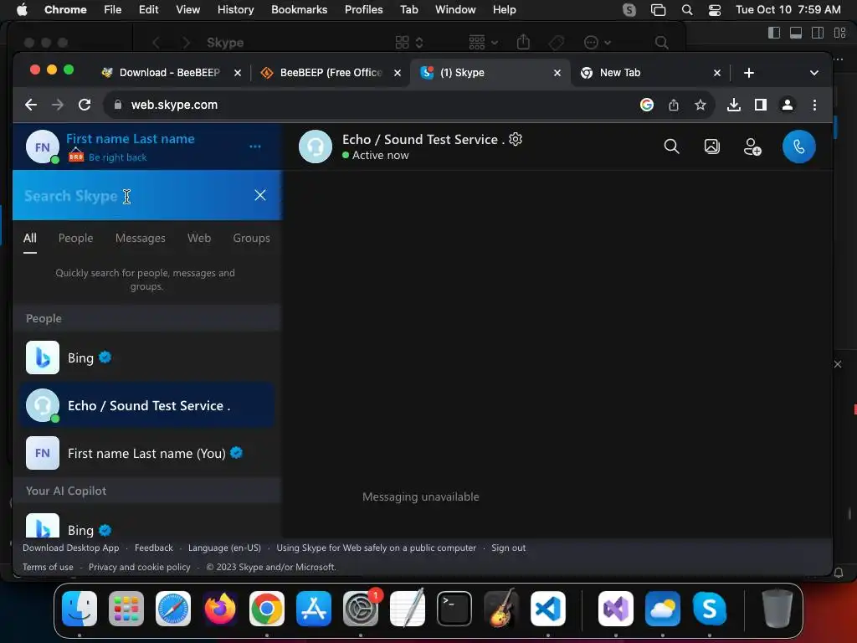Click the Feedback link
This screenshot has height=643, width=857.
tap(154, 548)
